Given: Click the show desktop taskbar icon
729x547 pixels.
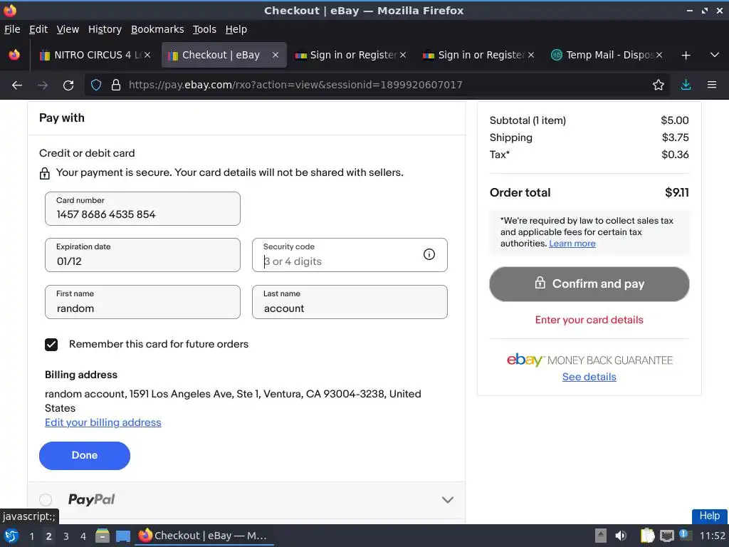Looking at the screenshot, I should [122, 536].
